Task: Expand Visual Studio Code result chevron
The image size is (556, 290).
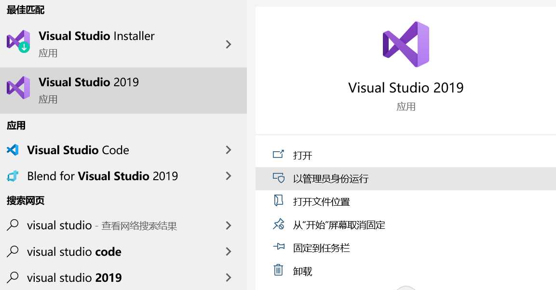Action: point(229,150)
